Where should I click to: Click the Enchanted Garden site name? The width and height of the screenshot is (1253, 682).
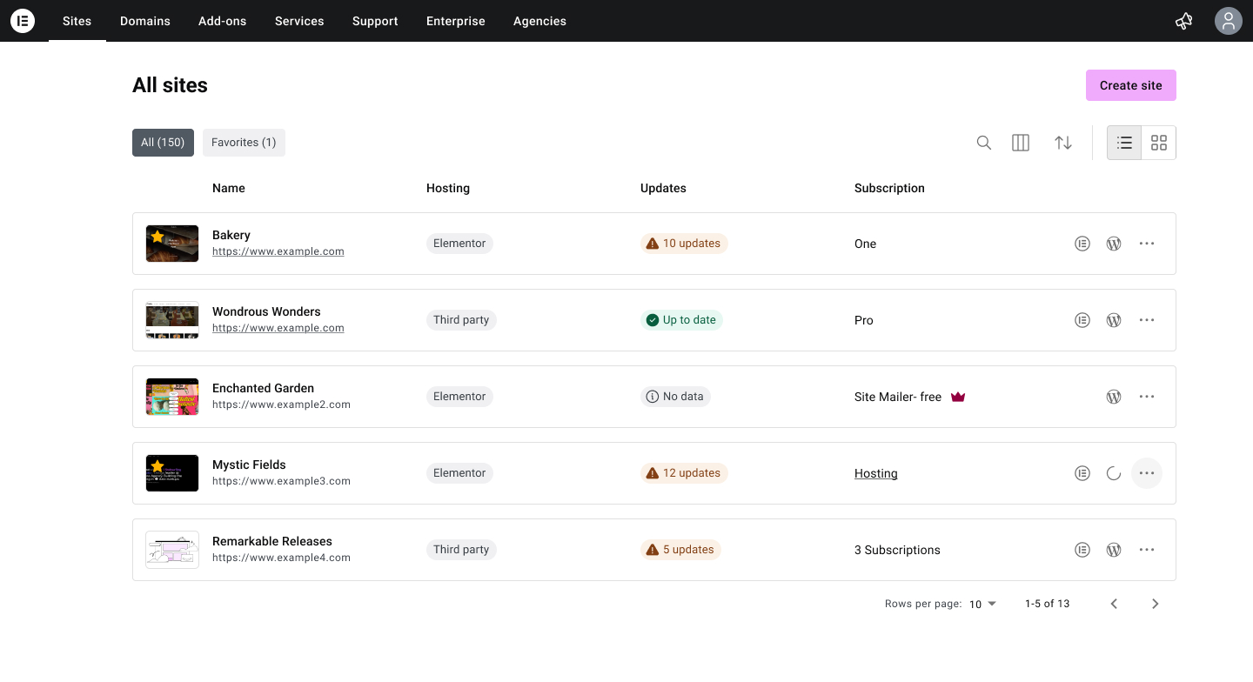263,388
